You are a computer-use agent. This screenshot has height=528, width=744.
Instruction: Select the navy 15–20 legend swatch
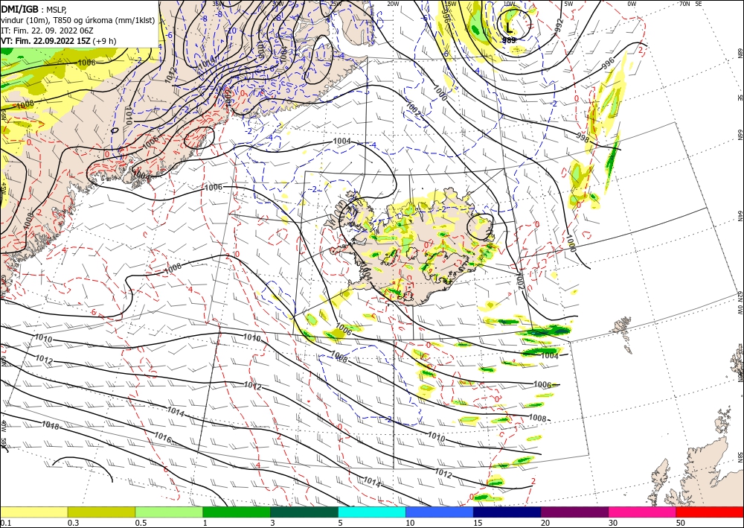[x=507, y=512]
